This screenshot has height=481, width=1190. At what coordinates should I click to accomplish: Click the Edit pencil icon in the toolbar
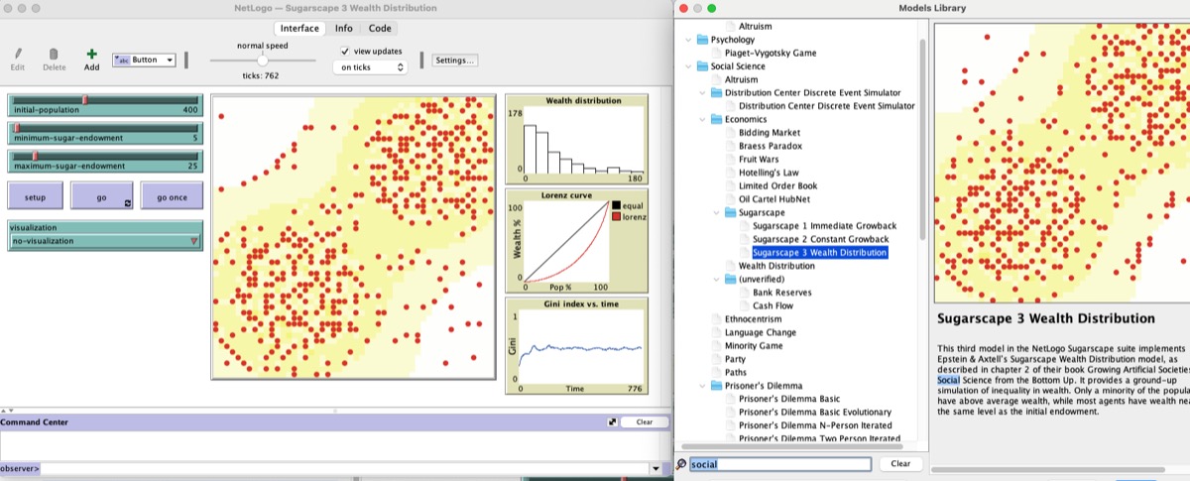tap(17, 54)
